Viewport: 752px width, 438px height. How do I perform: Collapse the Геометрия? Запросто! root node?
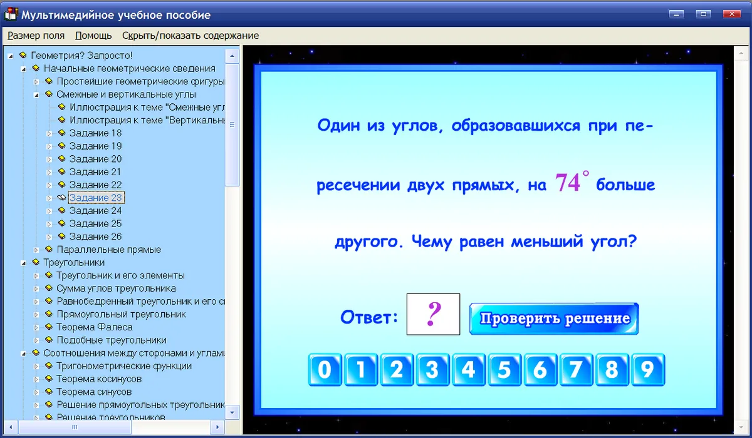(x=11, y=56)
